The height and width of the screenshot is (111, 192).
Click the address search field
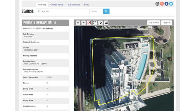coord(63,11)
